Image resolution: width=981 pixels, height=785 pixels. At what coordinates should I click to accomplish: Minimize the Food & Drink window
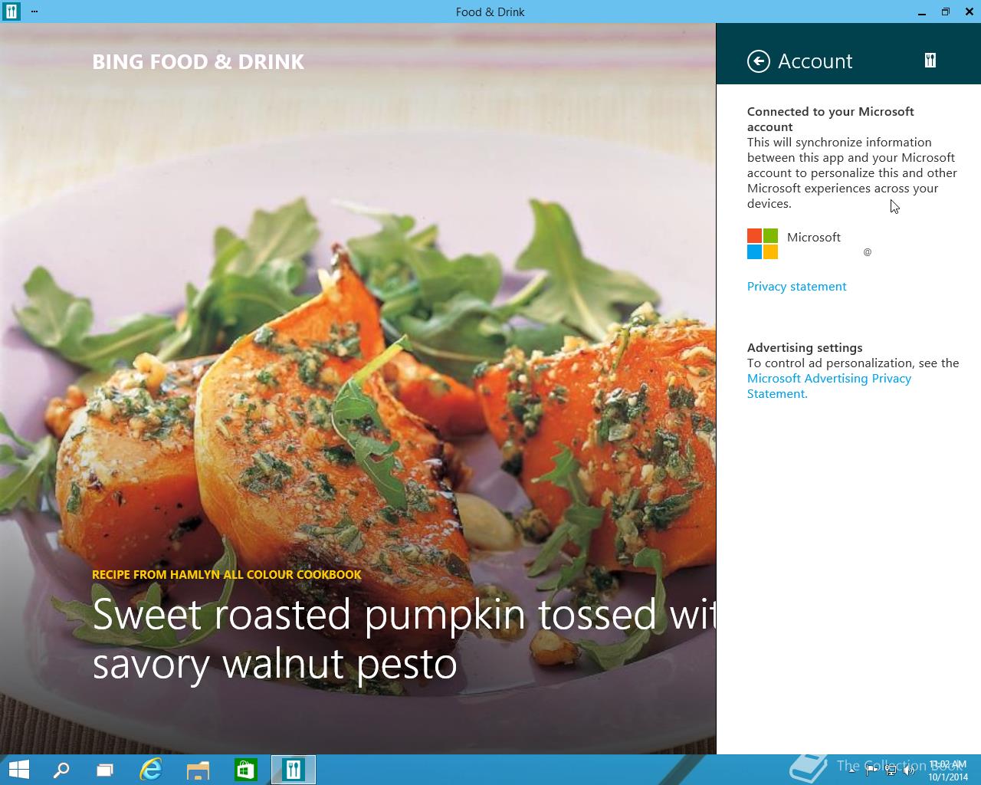tap(921, 11)
